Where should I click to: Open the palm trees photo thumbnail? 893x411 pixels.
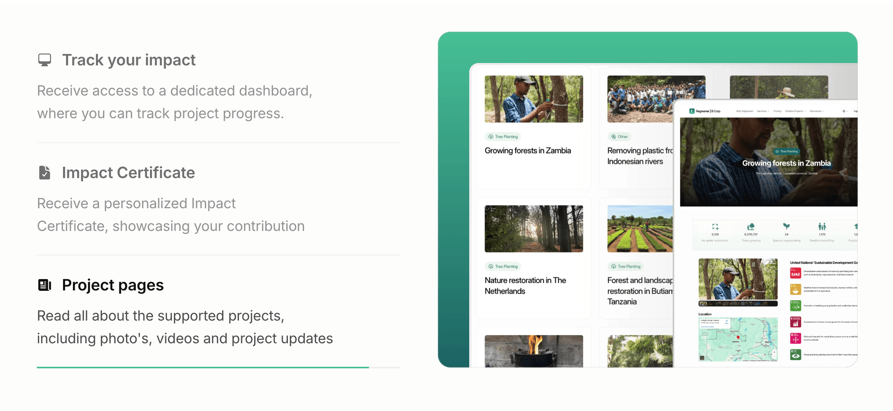click(640, 351)
